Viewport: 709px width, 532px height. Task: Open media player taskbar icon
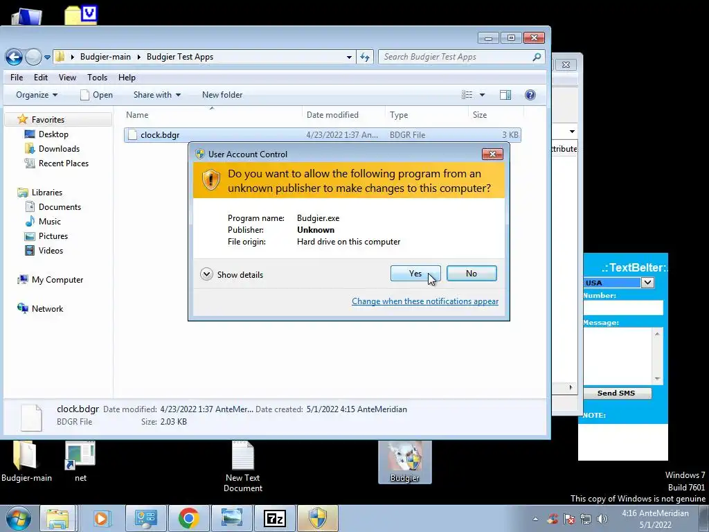tap(102, 518)
